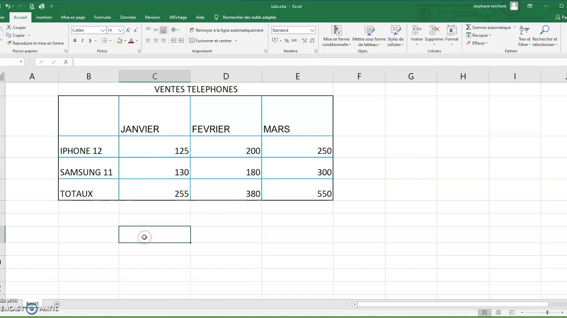Viewport: 567px width, 318px height.
Task: Click the Format cells button
Action: point(452,36)
